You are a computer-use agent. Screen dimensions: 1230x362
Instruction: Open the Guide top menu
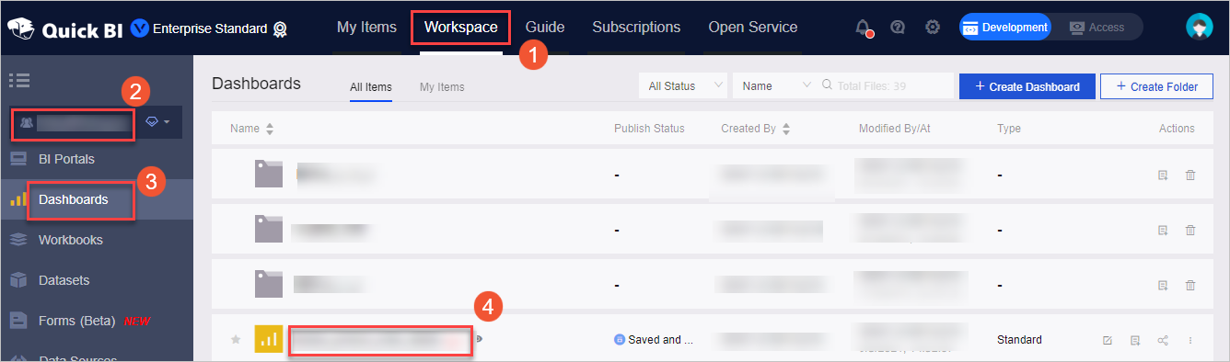(545, 28)
